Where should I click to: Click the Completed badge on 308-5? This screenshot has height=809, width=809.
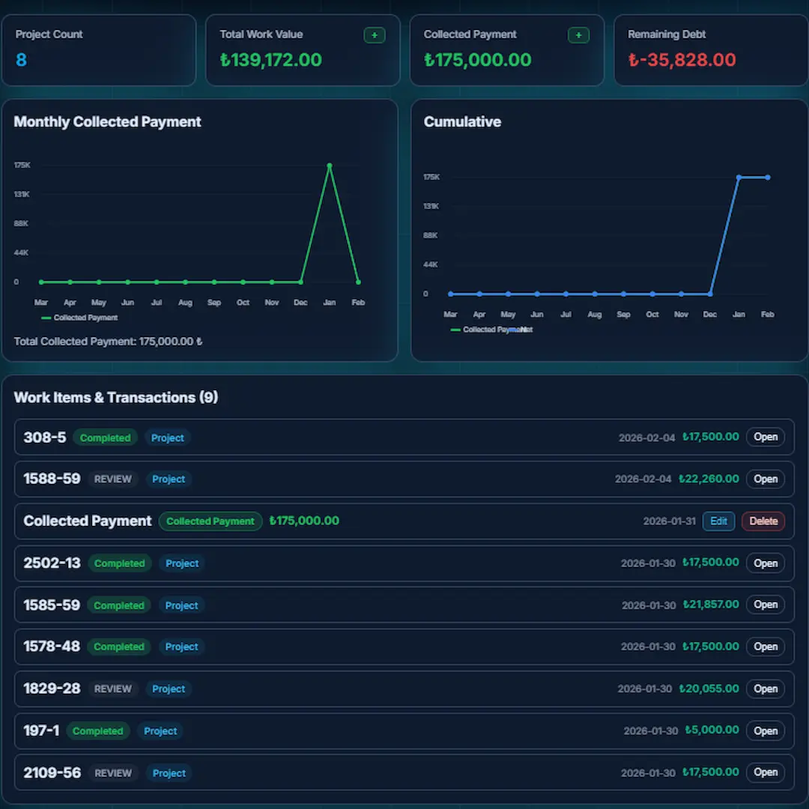pyautogui.click(x=105, y=438)
